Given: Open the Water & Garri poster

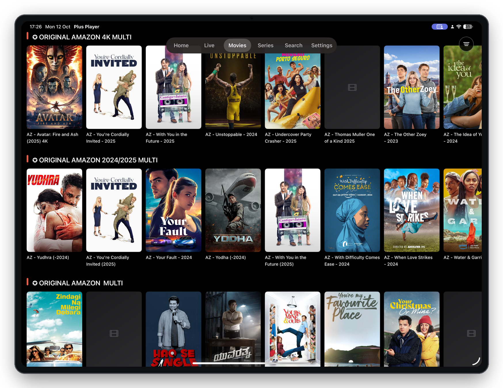Looking at the screenshot, I should tap(462, 210).
